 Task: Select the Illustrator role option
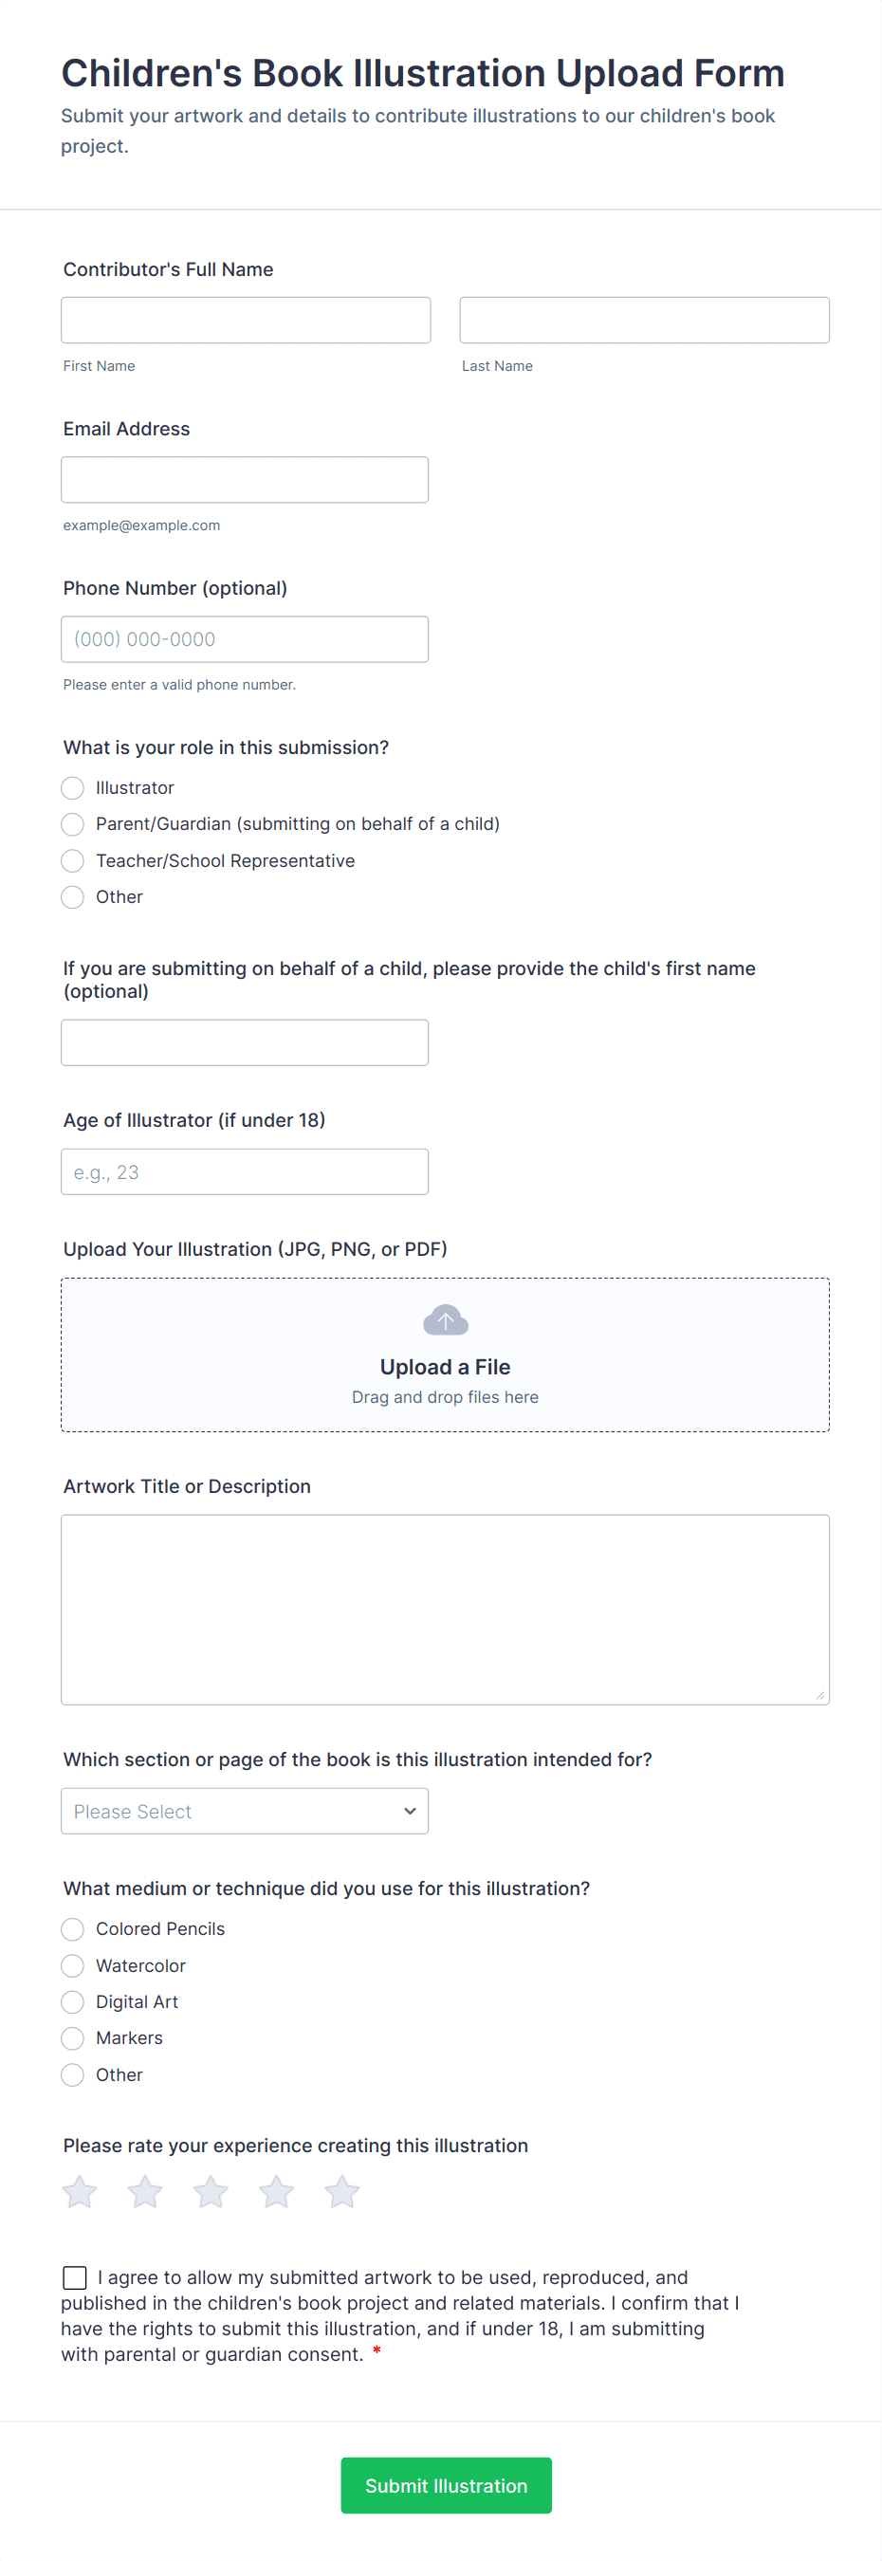pos(73,787)
